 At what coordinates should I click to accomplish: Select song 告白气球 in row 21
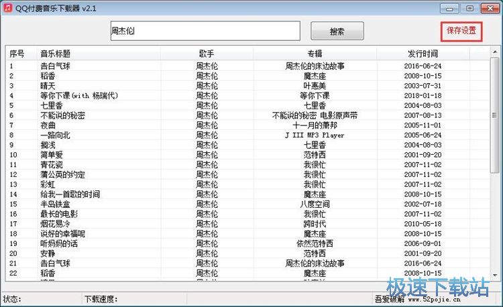(x=55, y=263)
